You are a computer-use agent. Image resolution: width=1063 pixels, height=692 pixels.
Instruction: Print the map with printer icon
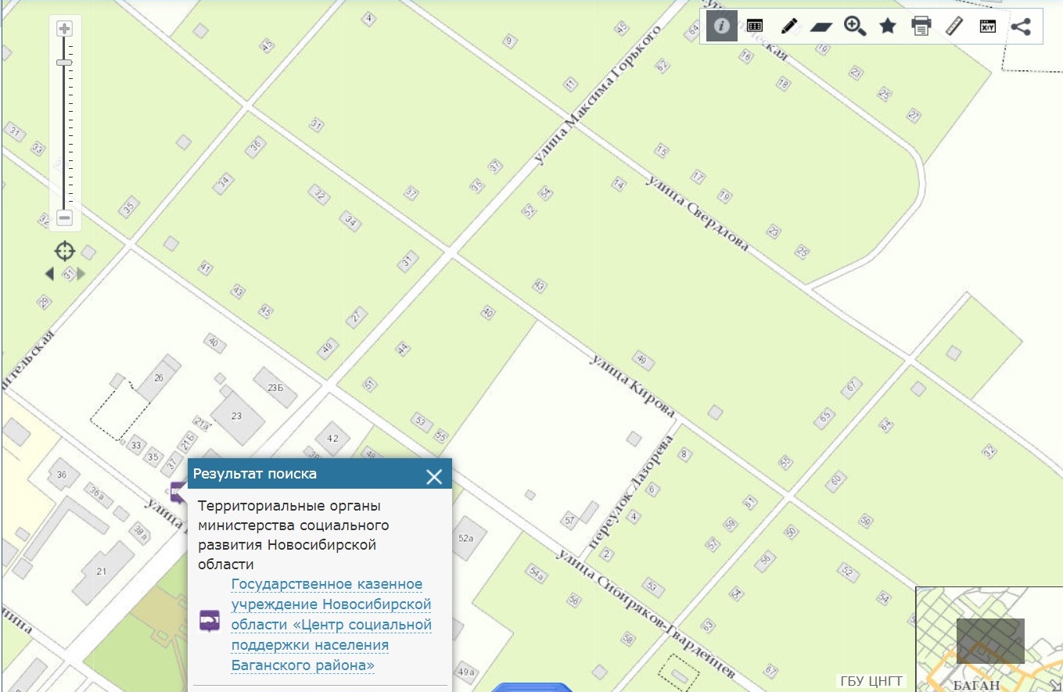pyautogui.click(x=921, y=26)
